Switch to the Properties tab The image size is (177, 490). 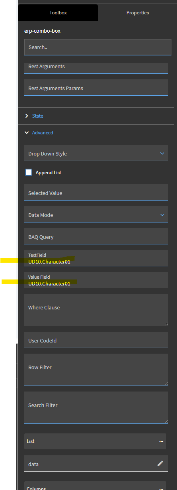(x=138, y=13)
